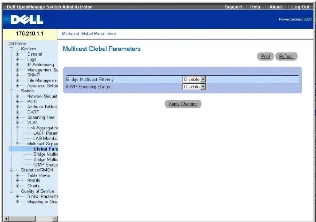Select Management Security tree item
The height and width of the screenshot is (222, 316).
click(x=43, y=70)
